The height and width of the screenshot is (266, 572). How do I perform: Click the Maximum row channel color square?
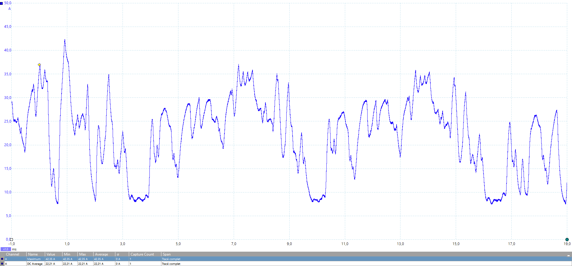2,259
